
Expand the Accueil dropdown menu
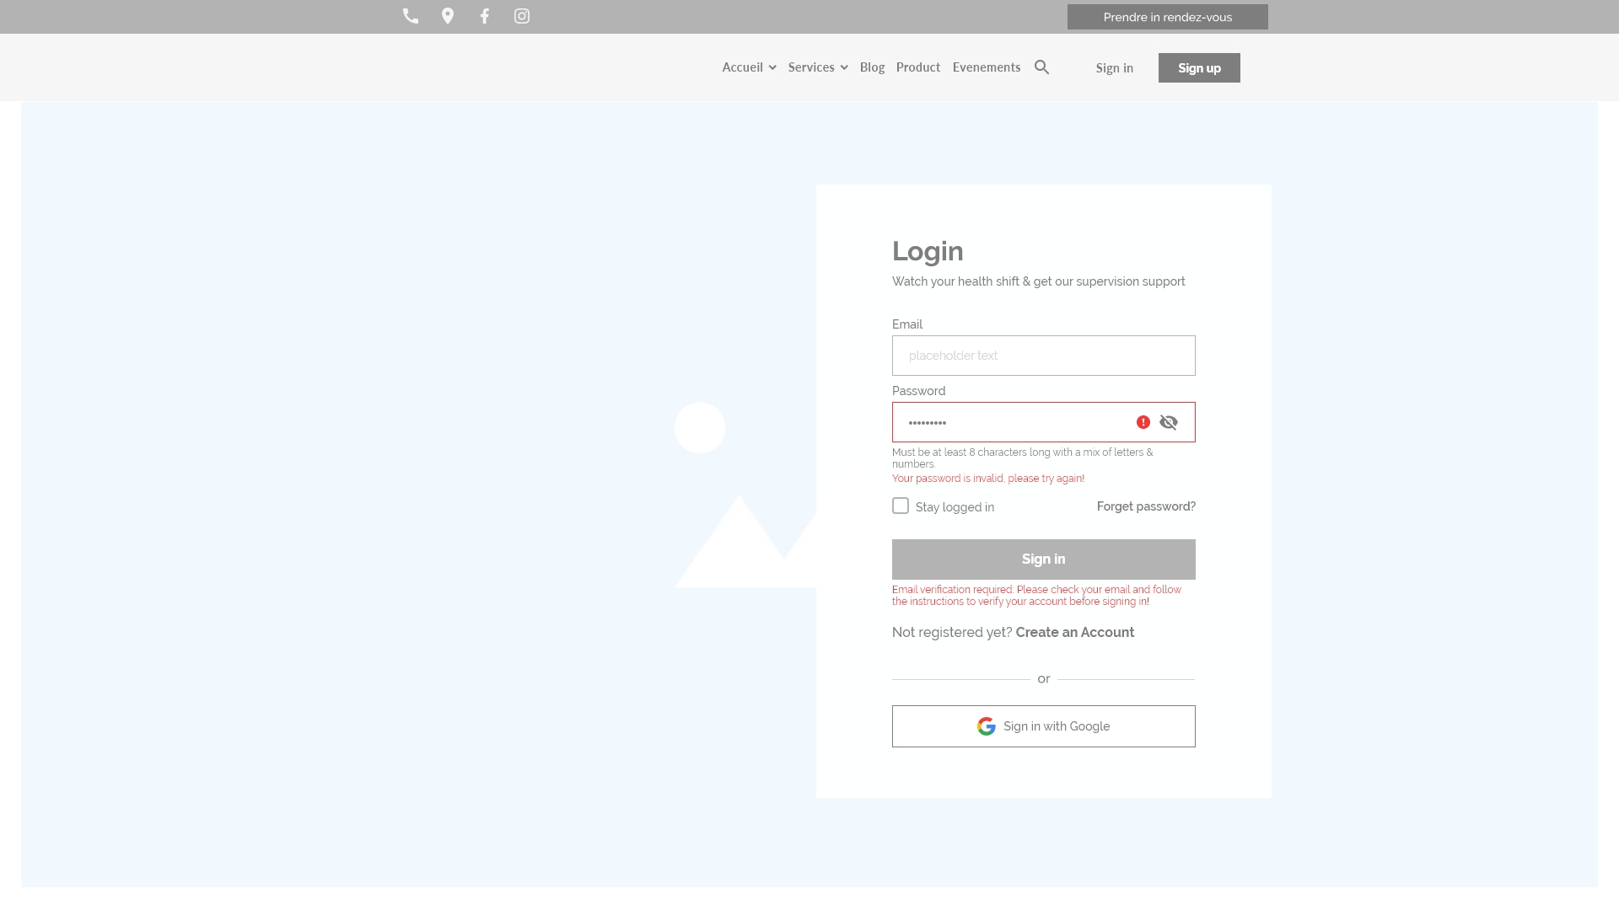[x=749, y=67]
